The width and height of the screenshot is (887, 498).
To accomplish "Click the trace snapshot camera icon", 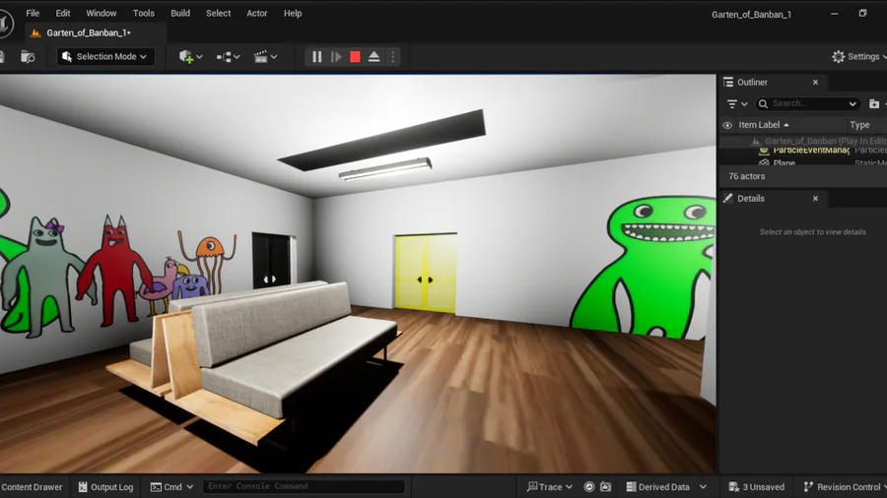I will click(x=605, y=487).
